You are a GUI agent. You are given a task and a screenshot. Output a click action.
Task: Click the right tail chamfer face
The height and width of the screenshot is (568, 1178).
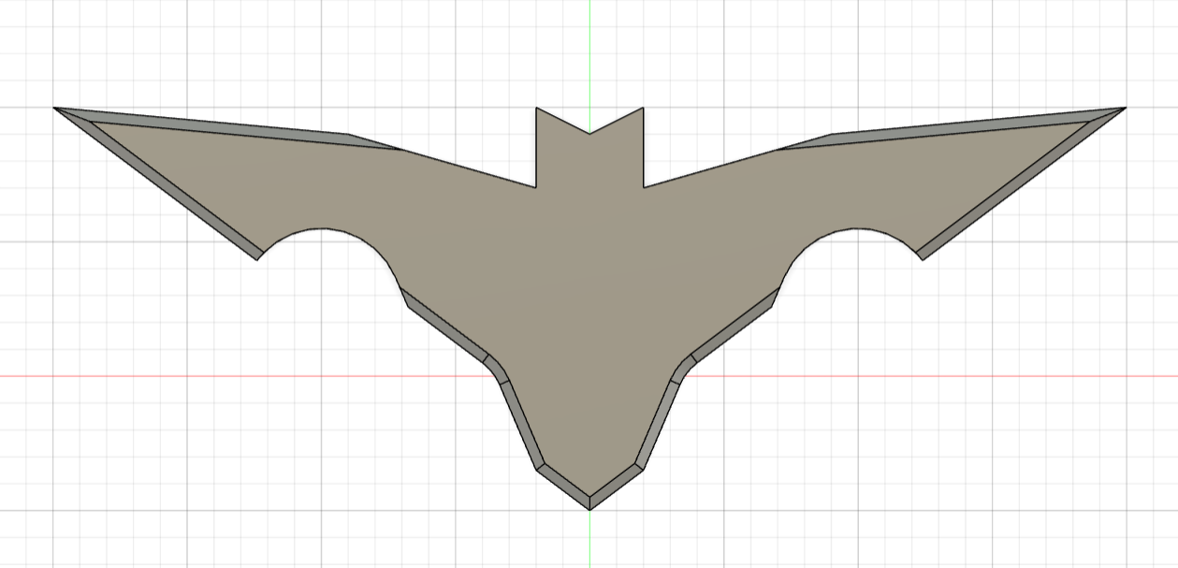pos(657,426)
